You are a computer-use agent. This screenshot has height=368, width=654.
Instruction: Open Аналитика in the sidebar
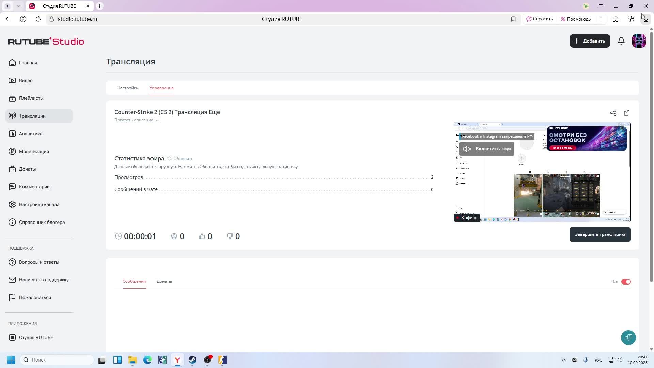point(31,134)
